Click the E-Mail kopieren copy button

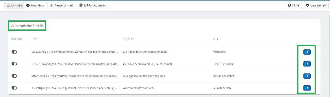93,5
